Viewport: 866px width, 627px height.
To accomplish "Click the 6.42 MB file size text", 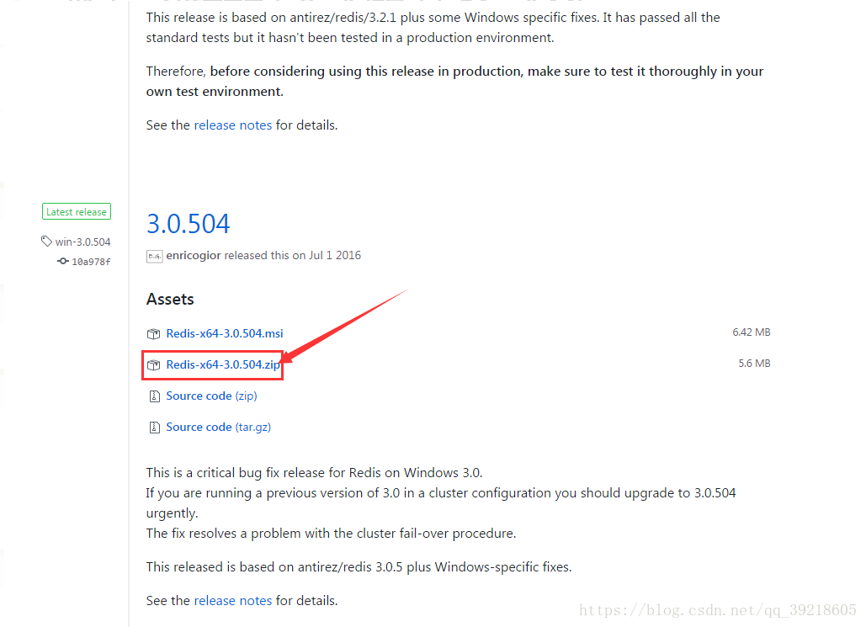I will point(751,332).
